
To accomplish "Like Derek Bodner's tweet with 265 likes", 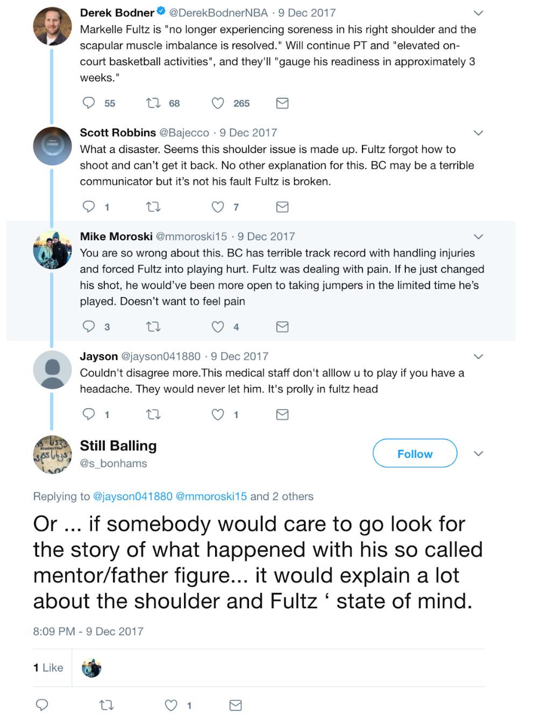I will pyautogui.click(x=218, y=103).
